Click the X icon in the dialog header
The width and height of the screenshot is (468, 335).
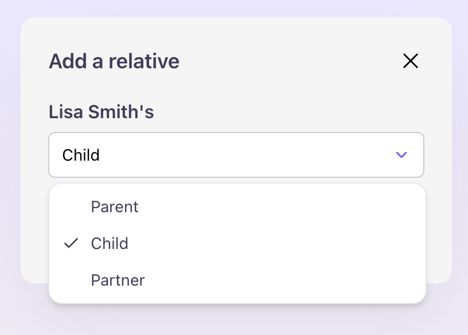tap(411, 61)
